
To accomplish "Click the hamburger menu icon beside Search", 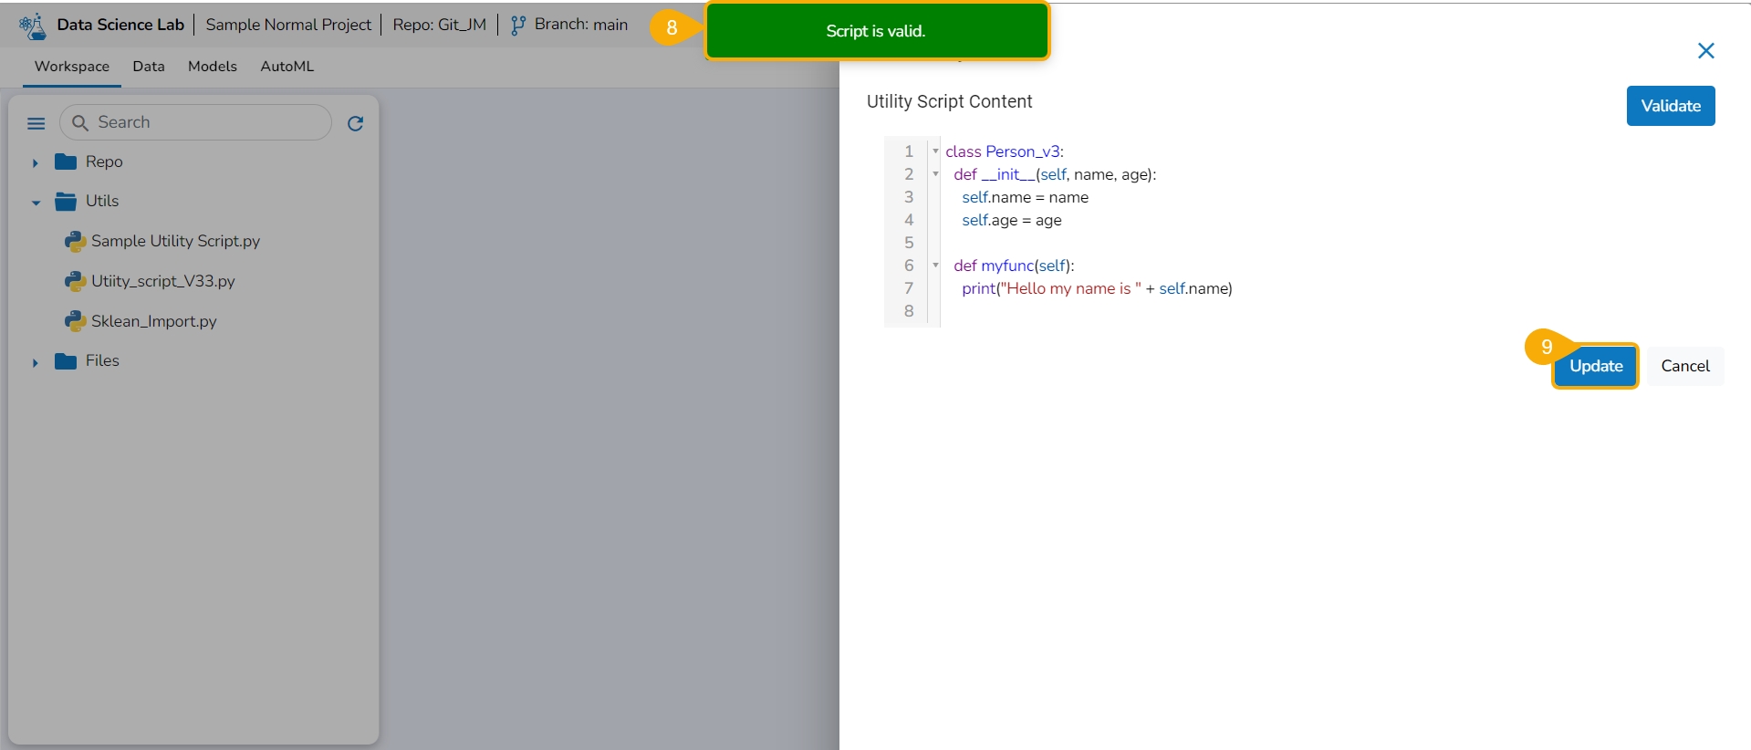I will click(36, 123).
